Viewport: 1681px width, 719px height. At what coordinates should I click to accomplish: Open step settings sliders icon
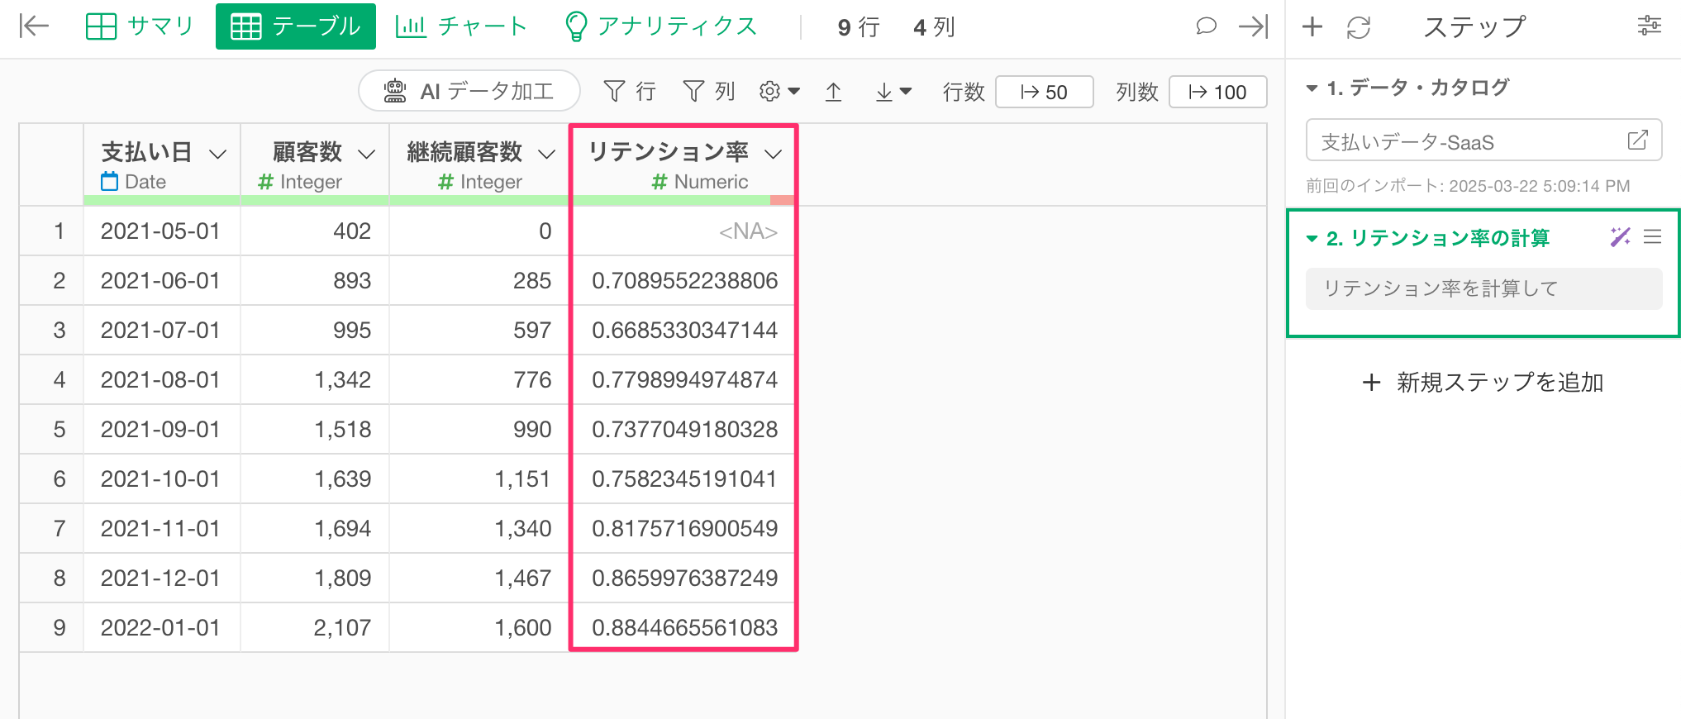point(1649,26)
